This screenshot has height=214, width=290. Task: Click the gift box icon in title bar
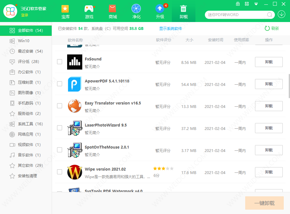238,4
